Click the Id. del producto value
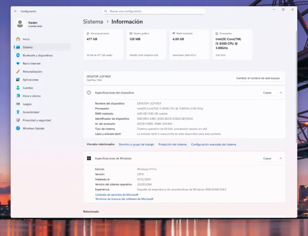The image size is (308, 236). pos(155,124)
